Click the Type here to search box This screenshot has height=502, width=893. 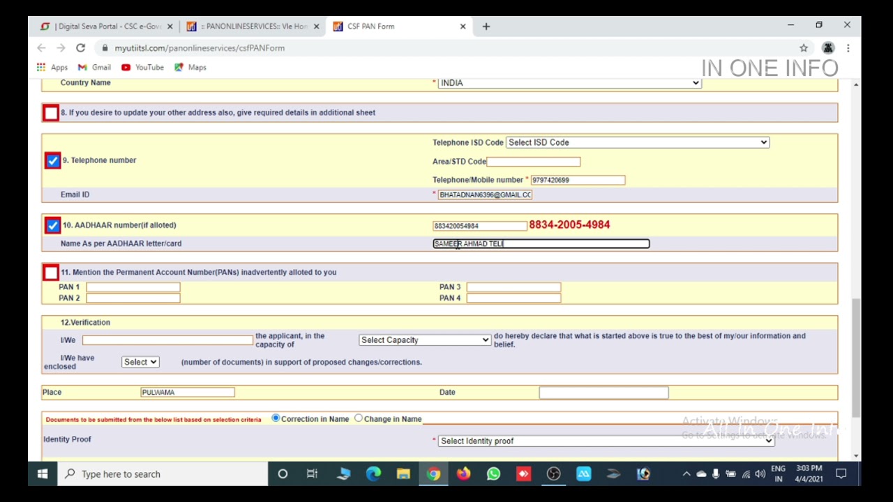click(163, 474)
